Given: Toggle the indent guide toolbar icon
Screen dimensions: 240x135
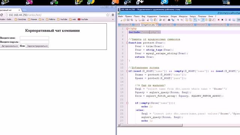Looking at the screenshot, I should [x=202, y=20].
